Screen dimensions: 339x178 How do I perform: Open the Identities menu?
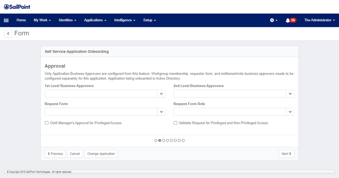67,20
